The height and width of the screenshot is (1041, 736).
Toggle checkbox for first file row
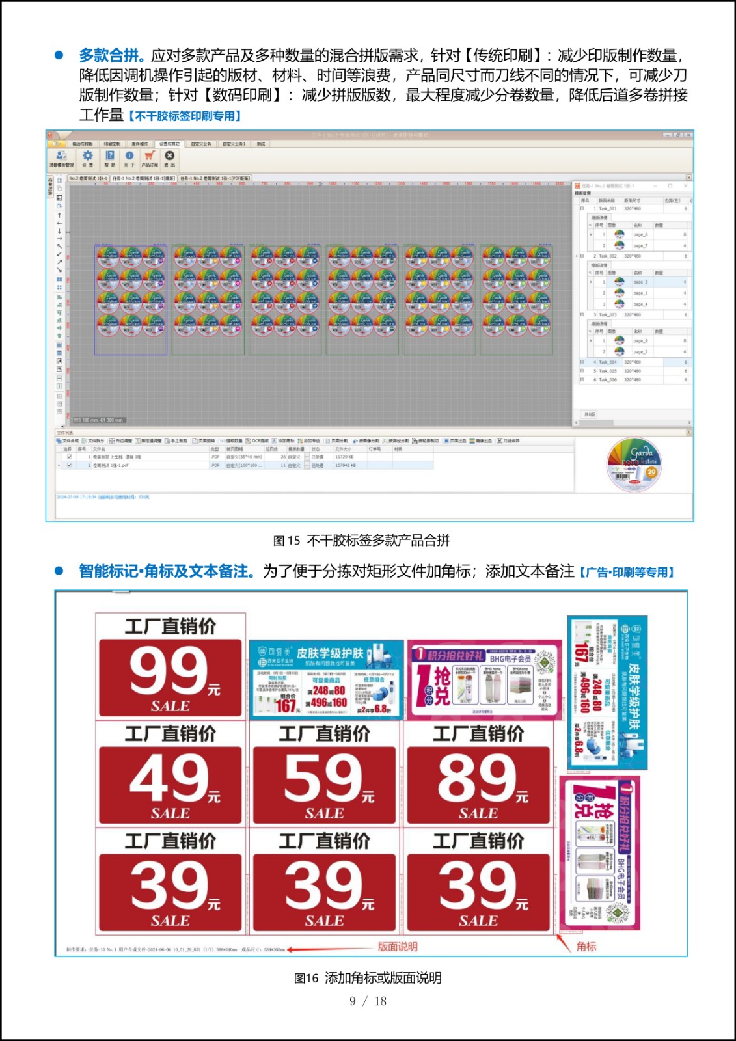(x=70, y=457)
